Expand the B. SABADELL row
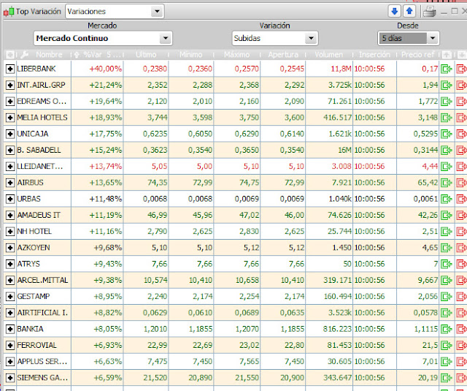Screen dimensions: 467x391 pos(10,151)
